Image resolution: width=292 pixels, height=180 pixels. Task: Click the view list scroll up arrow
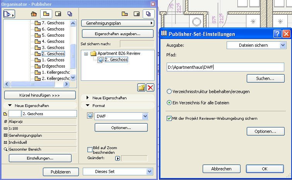point(73,24)
